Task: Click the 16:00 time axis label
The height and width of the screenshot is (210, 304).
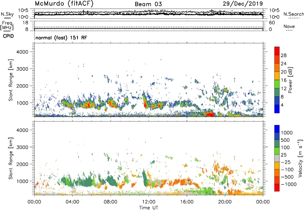Action: [187, 202]
